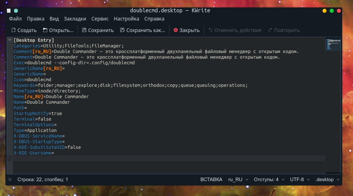
Task: Click the StartupNotify=true line
Action: tap(38, 113)
